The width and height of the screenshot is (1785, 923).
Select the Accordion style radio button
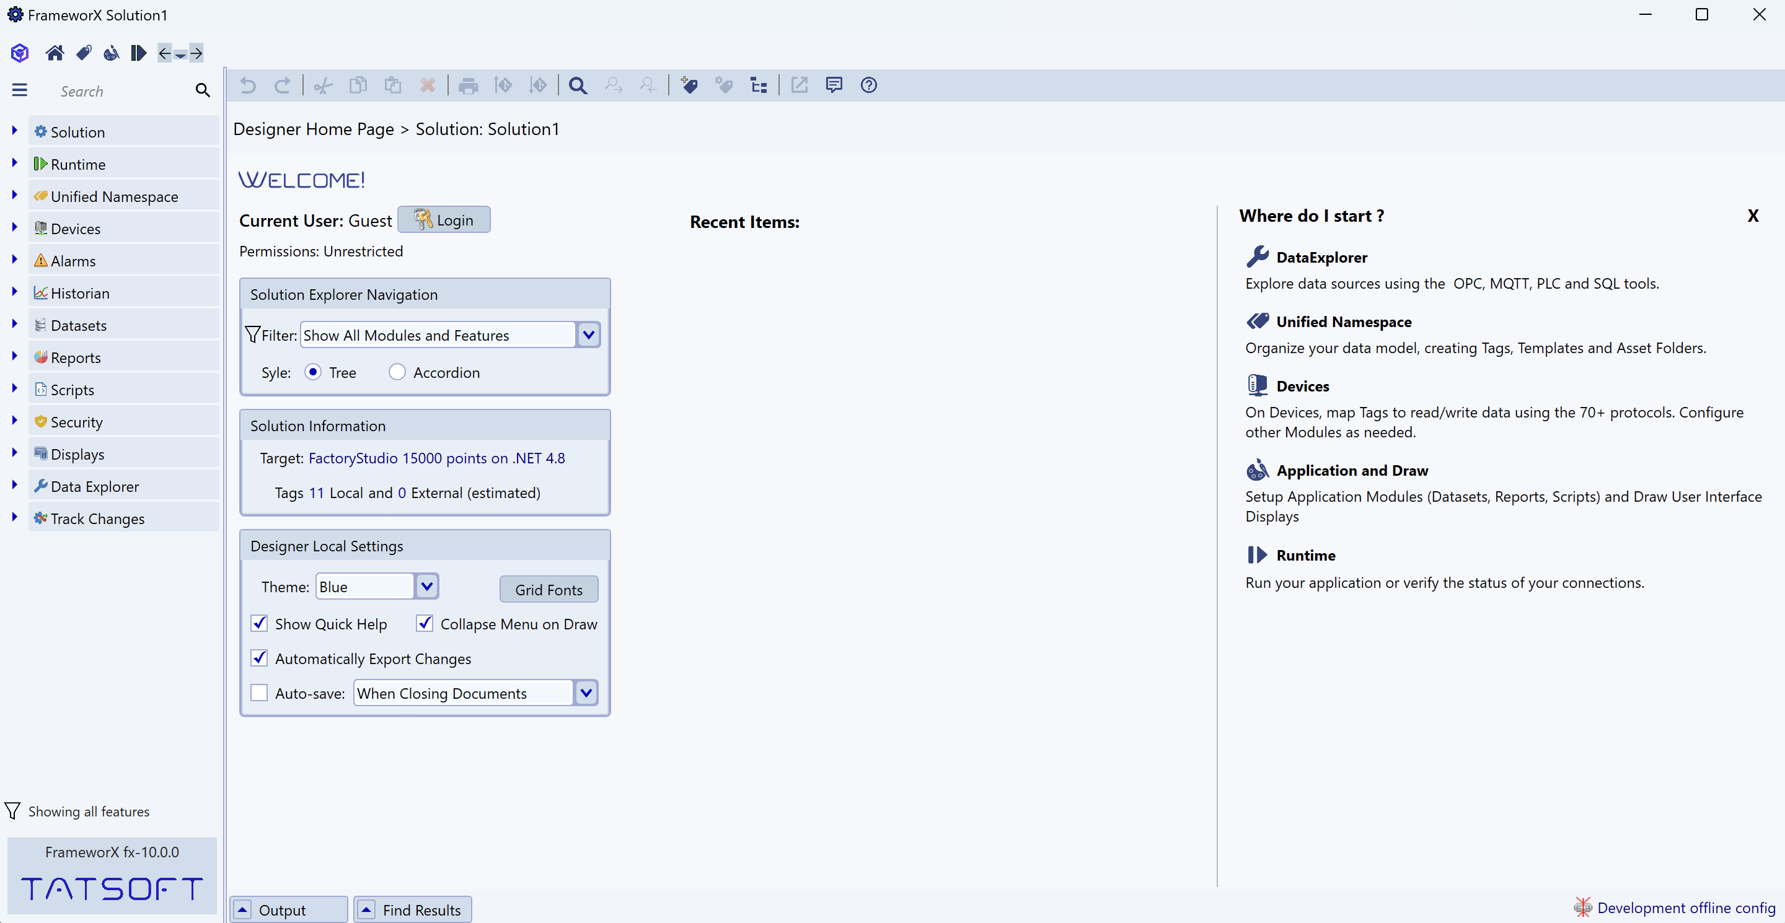click(397, 372)
